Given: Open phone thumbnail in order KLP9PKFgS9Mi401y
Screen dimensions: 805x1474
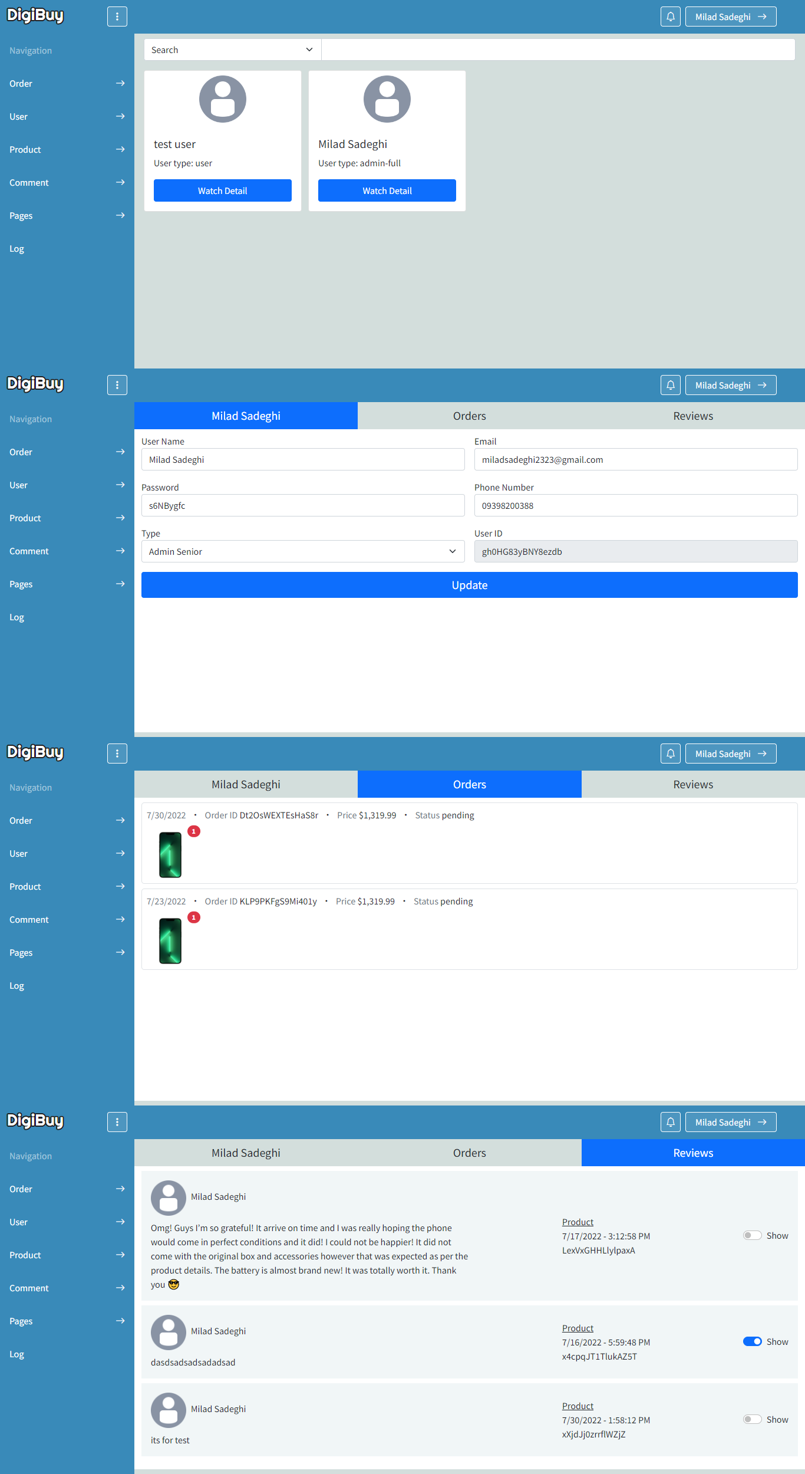Looking at the screenshot, I should [x=170, y=941].
